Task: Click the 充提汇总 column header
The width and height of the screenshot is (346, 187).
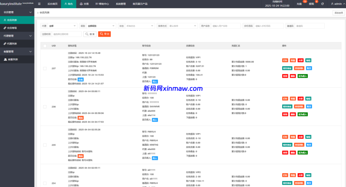Action: pyautogui.click(x=236, y=46)
